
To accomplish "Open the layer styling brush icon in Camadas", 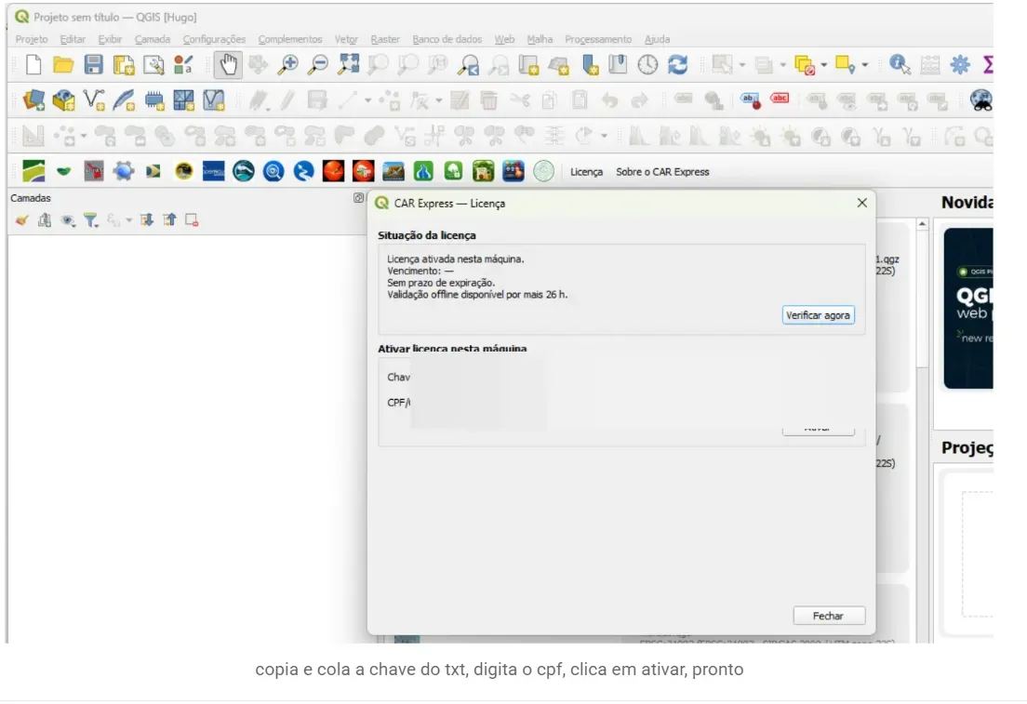I will click(x=21, y=220).
